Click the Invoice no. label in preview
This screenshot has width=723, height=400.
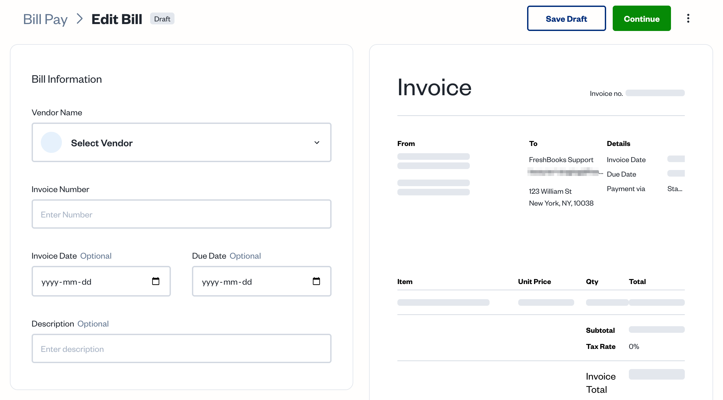[x=606, y=94]
